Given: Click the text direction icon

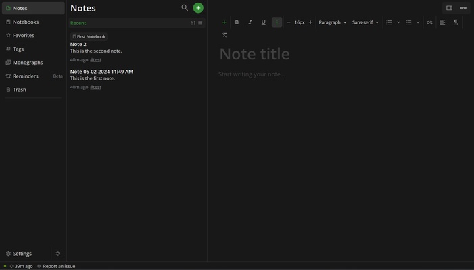Looking at the screenshot, I should click(x=456, y=22).
